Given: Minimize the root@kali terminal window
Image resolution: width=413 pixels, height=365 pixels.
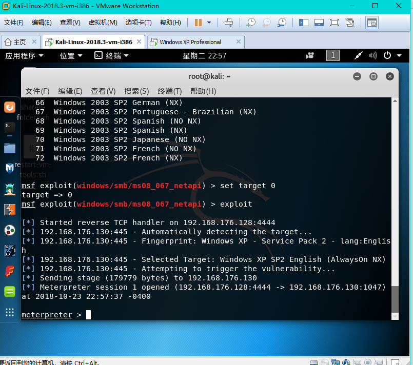Looking at the screenshot, I should click(x=357, y=76).
